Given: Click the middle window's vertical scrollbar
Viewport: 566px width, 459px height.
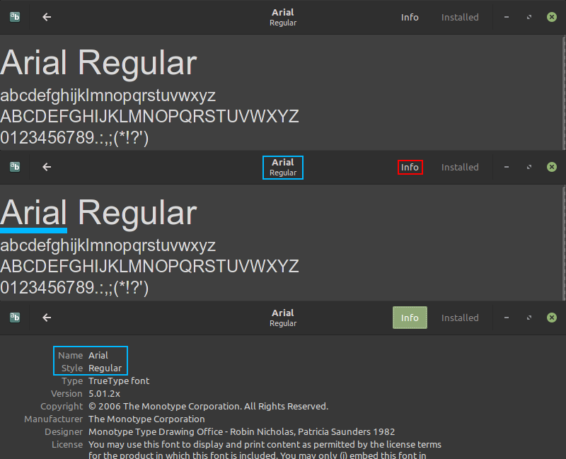Looking at the screenshot, I should click(564, 243).
